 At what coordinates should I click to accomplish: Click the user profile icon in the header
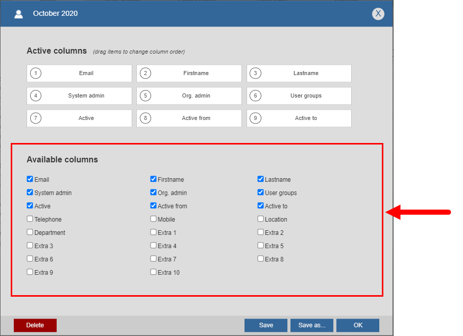coord(18,14)
